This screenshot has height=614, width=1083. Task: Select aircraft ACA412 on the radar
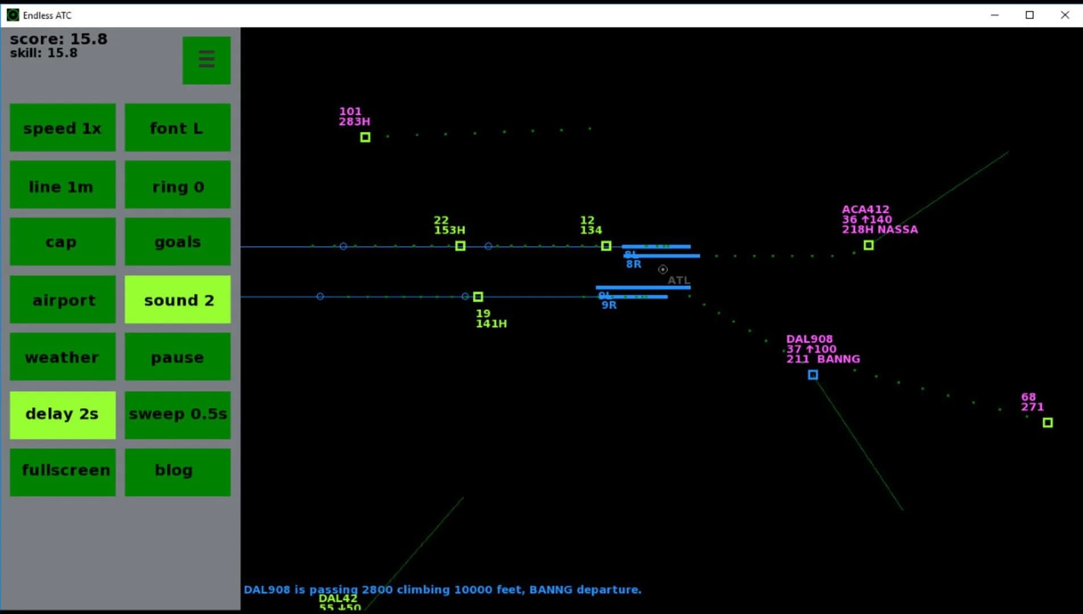tap(868, 244)
